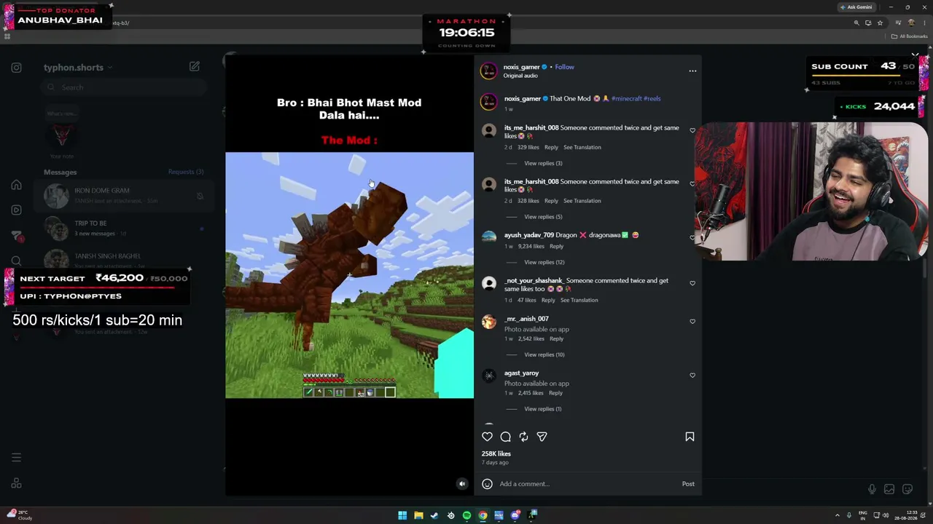This screenshot has height=524, width=933.
Task: Open the IRON DOME GRAM conversation
Action: point(124,195)
